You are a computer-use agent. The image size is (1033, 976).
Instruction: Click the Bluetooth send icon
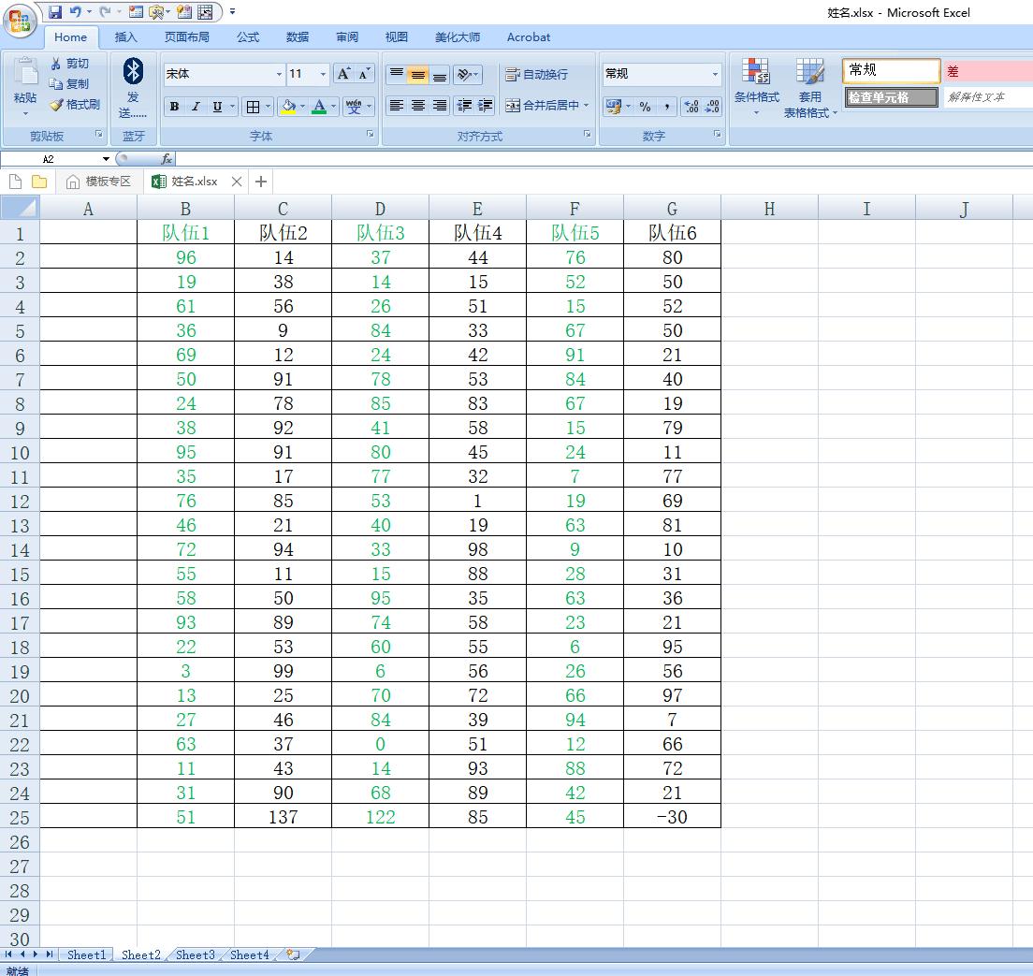[133, 71]
